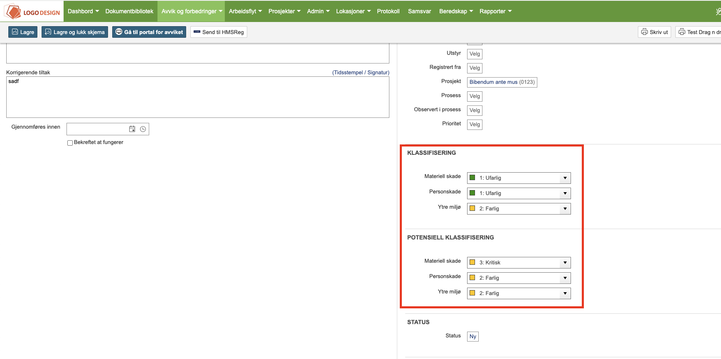Expand Personskade dropdown under Klassifisering
The image size is (721, 359).
click(x=565, y=193)
